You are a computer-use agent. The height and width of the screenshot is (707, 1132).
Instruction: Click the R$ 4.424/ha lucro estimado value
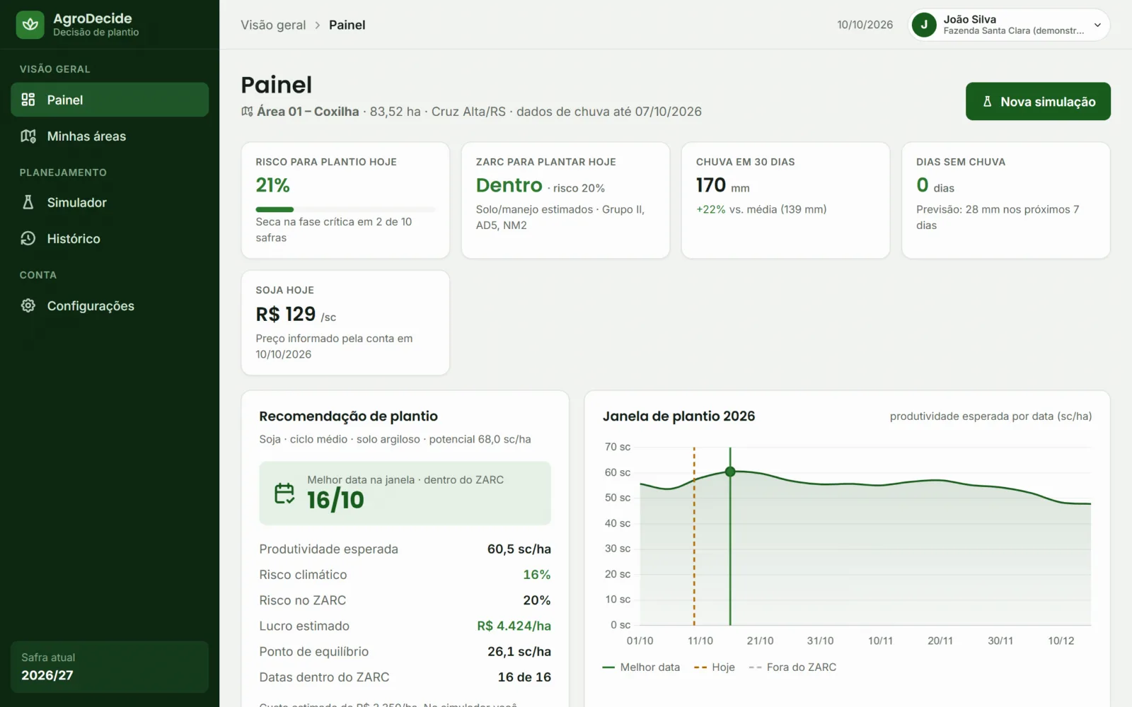click(514, 626)
